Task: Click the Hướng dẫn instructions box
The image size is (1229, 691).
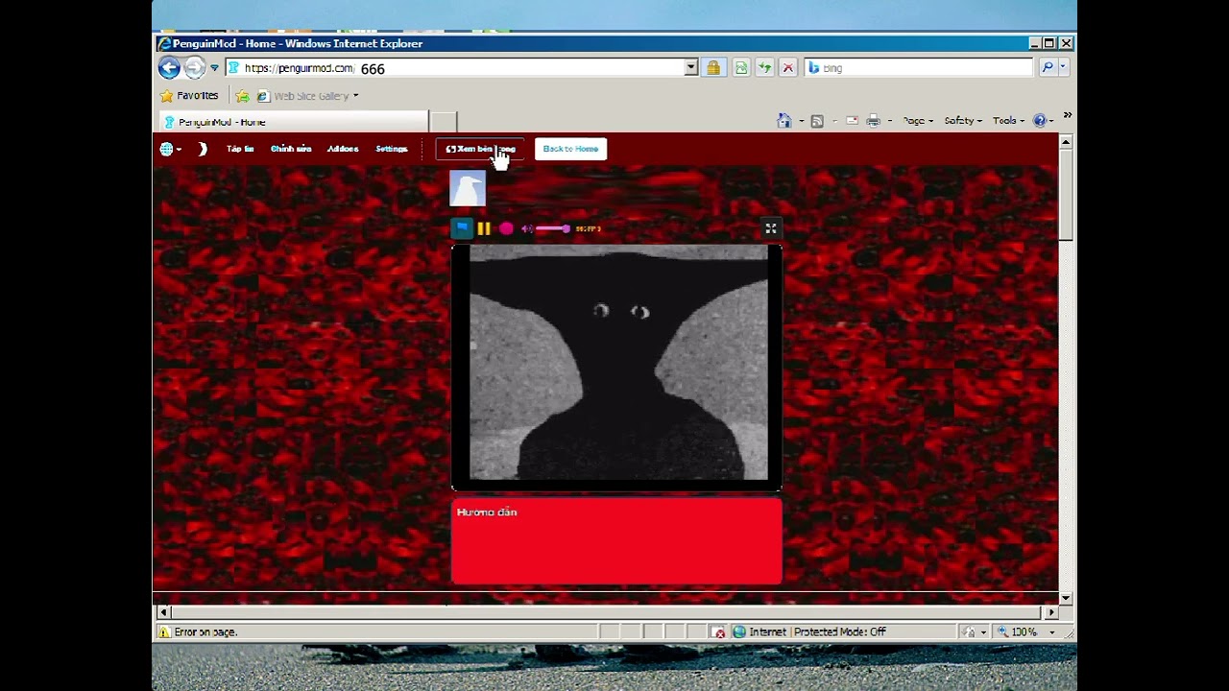Action: (x=616, y=540)
